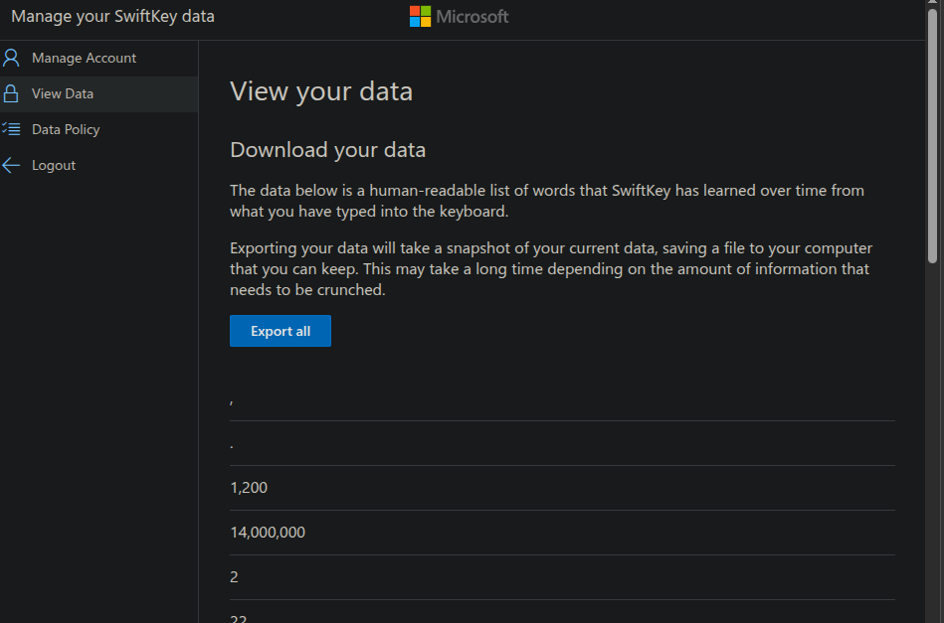Click the Microsoft four-square logo
This screenshot has height=623, width=944.
421,17
